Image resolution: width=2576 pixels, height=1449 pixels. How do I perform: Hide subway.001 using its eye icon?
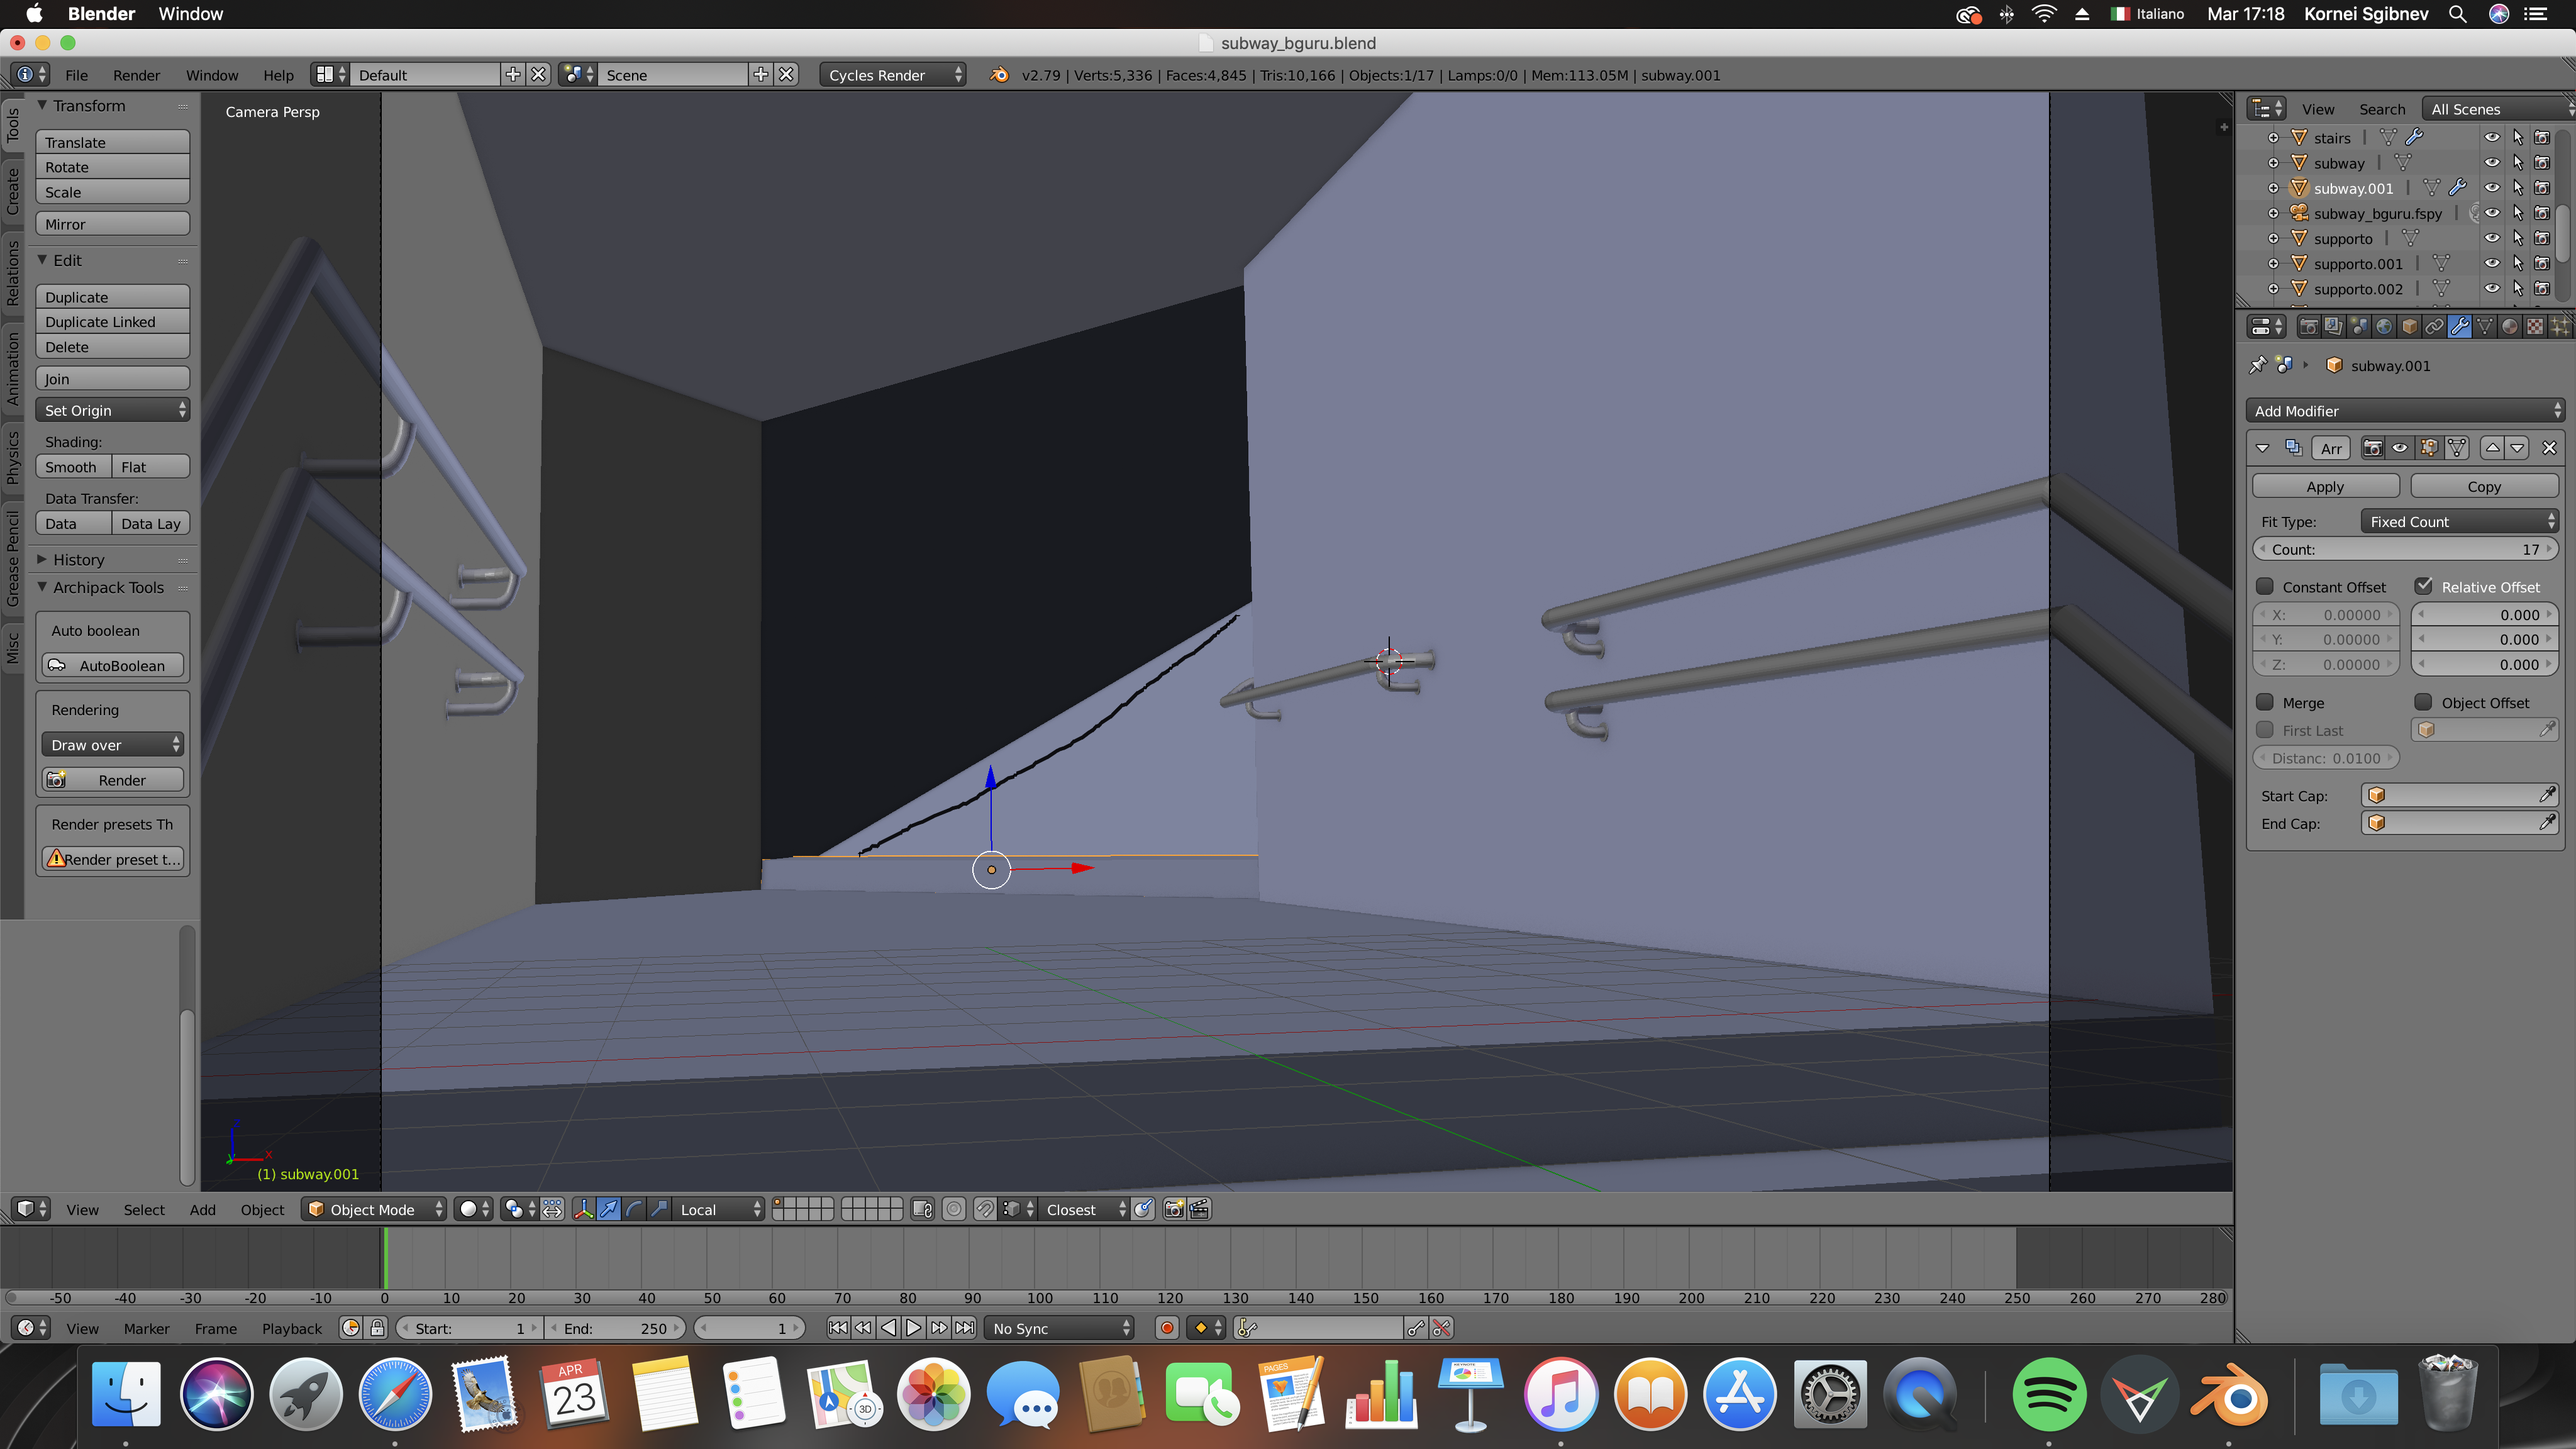coord(2492,188)
